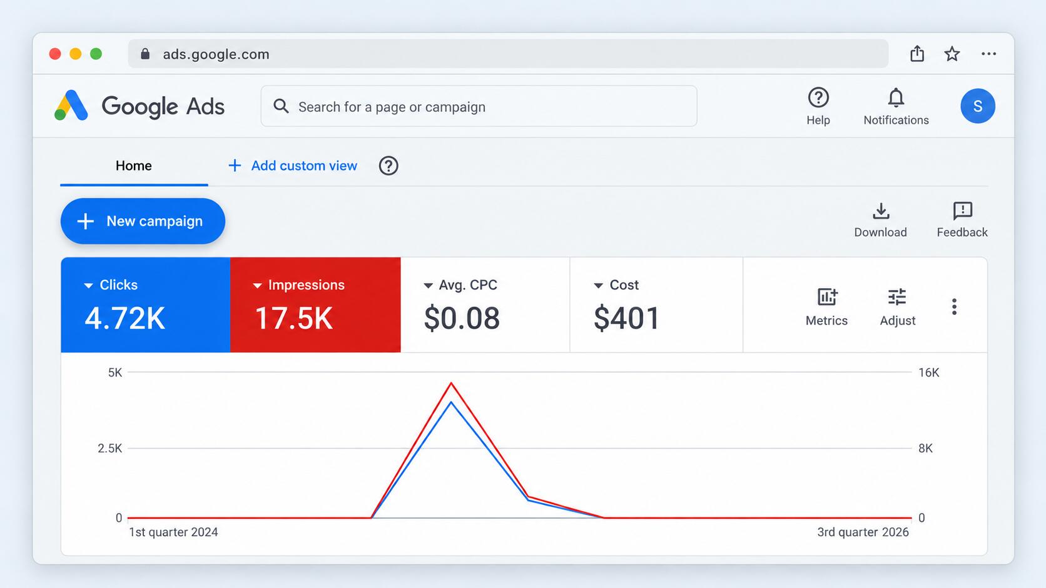Maximize window with green button
Viewport: 1046px width, 588px height.
[96, 54]
